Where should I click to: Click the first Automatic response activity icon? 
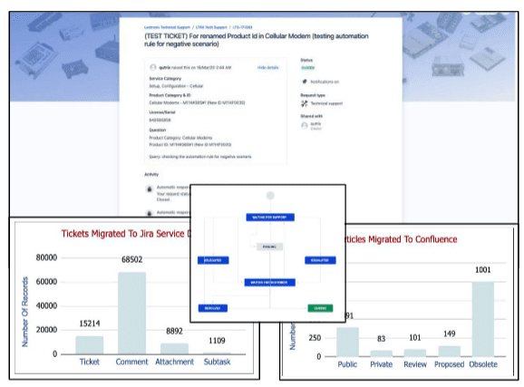pyautogui.click(x=150, y=189)
